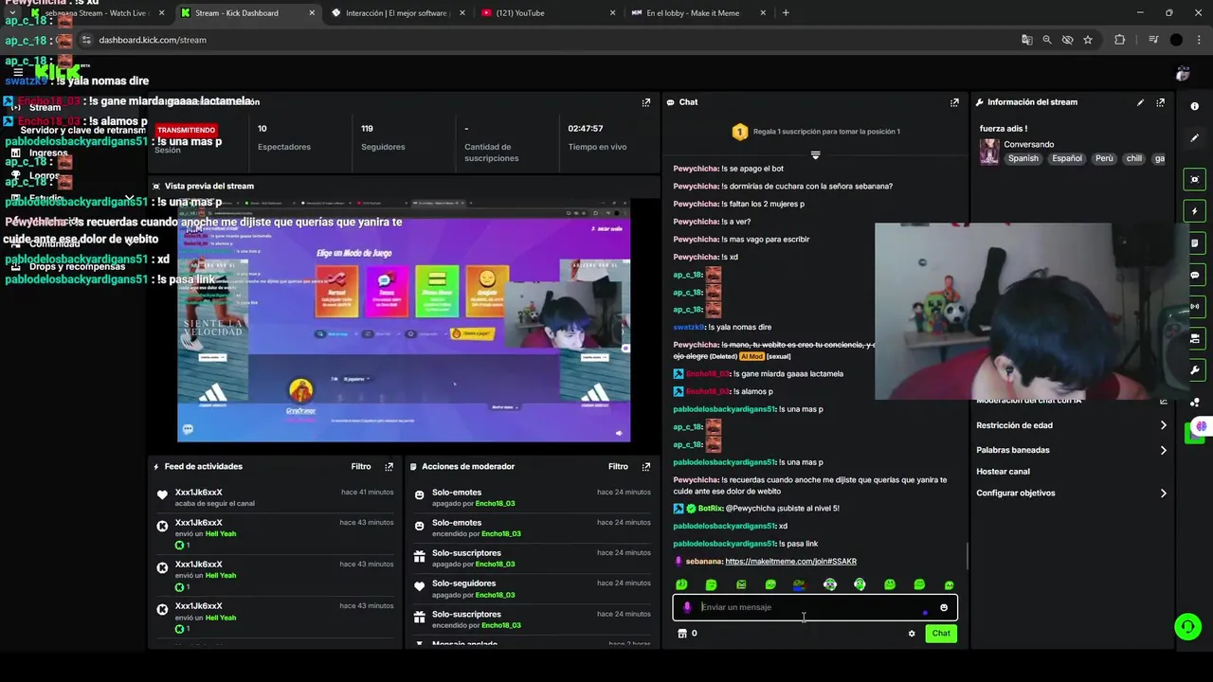
Task: Collapse chat leaderboard with the down arrow
Action: (815, 154)
